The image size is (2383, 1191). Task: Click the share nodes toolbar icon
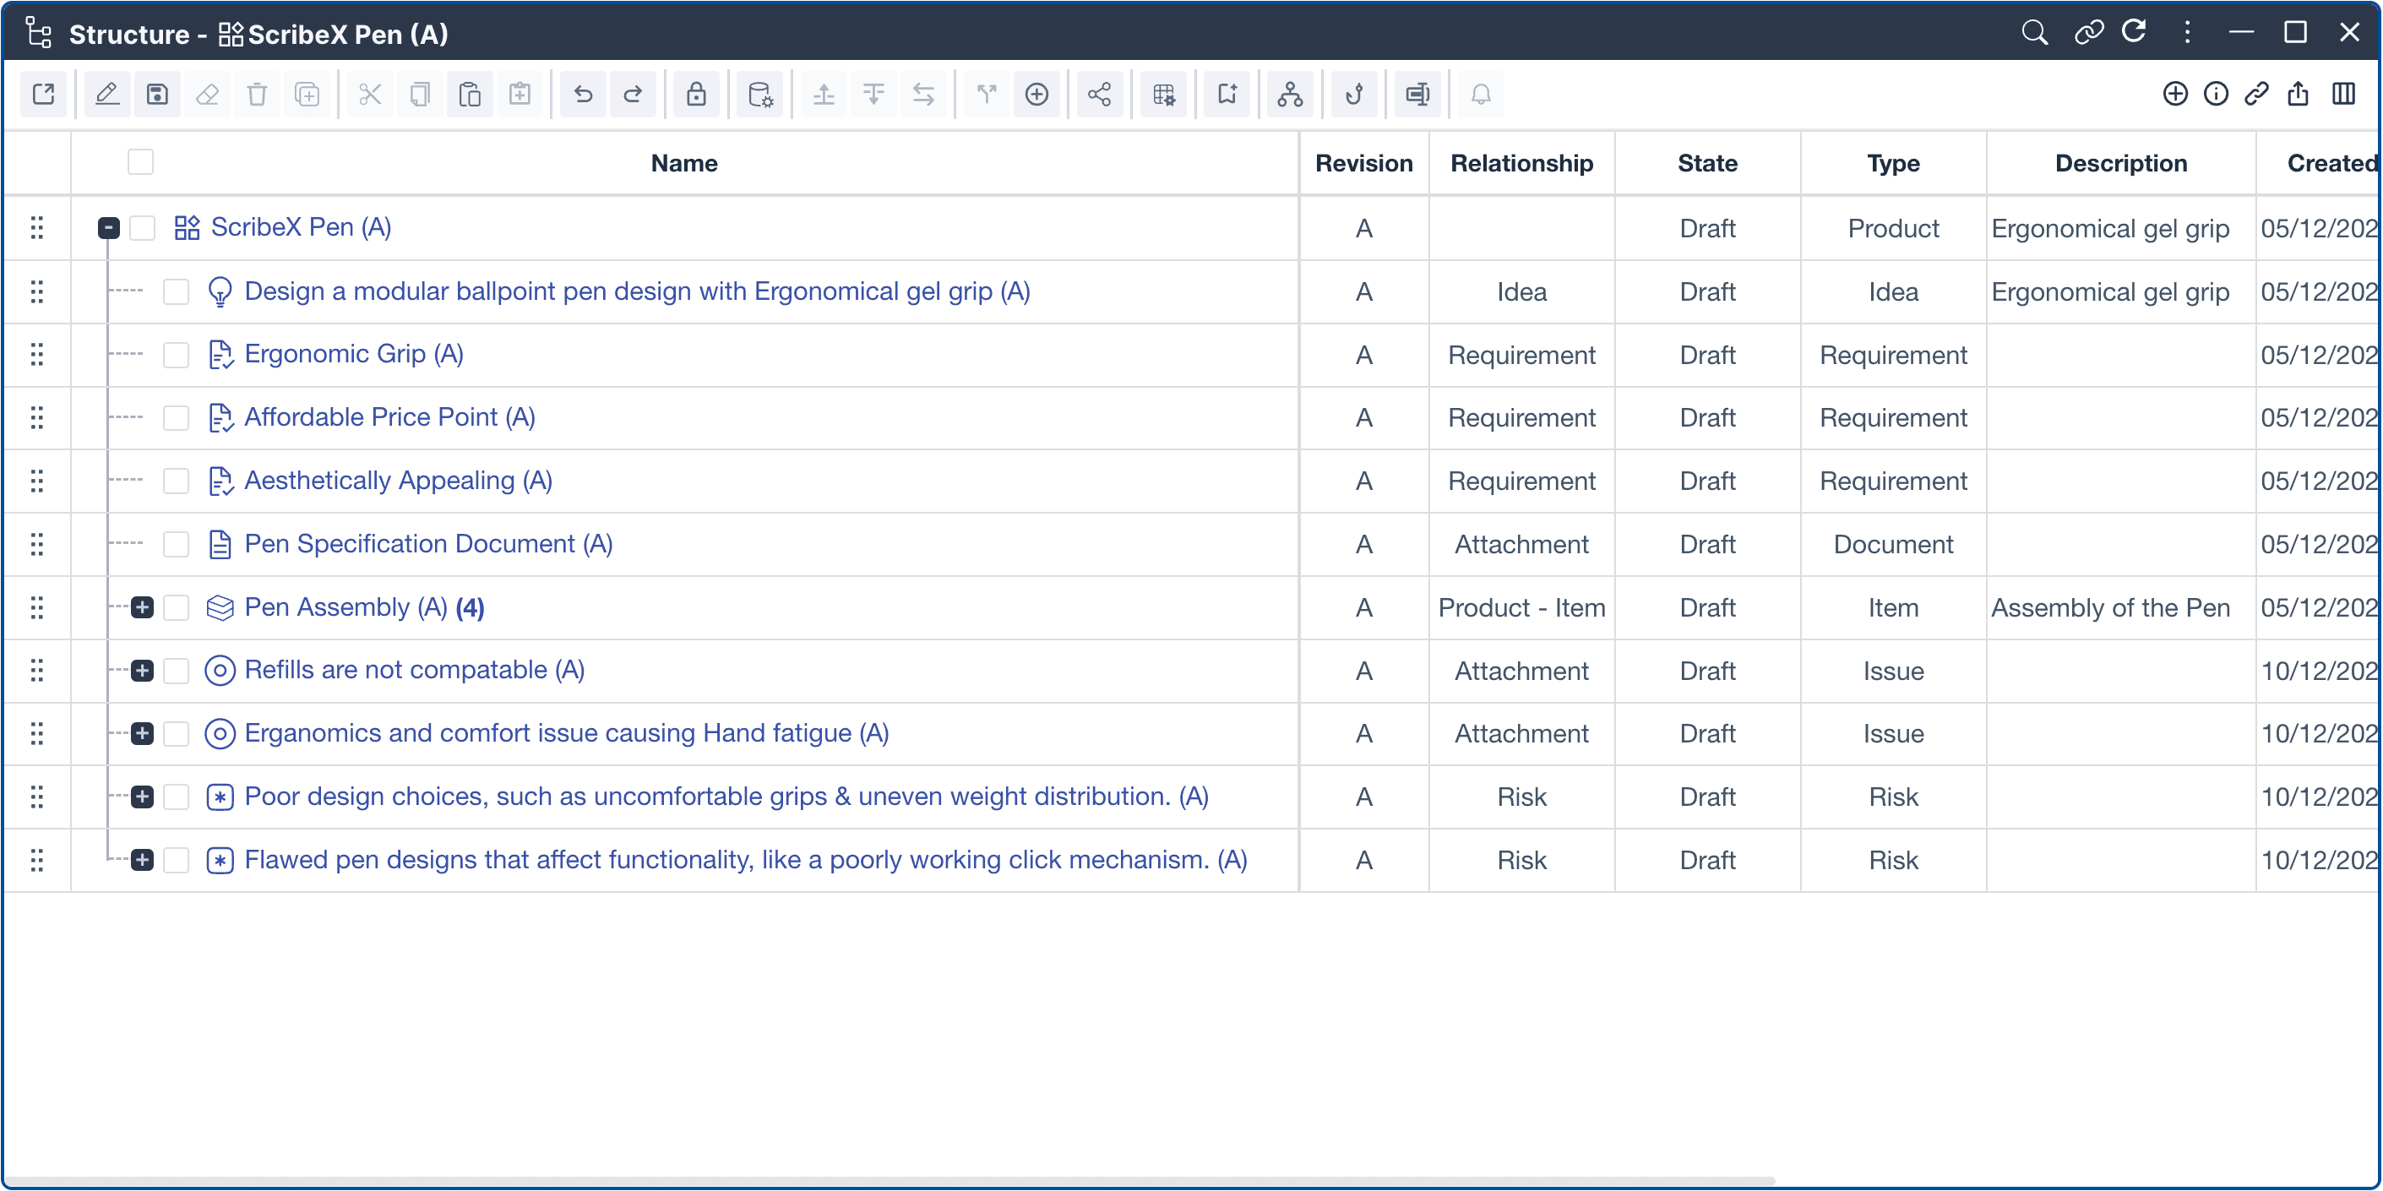coord(1099,95)
